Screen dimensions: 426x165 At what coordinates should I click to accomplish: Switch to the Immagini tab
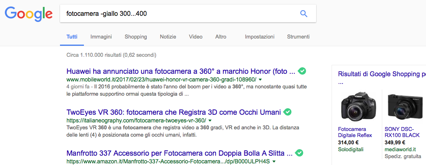(101, 36)
